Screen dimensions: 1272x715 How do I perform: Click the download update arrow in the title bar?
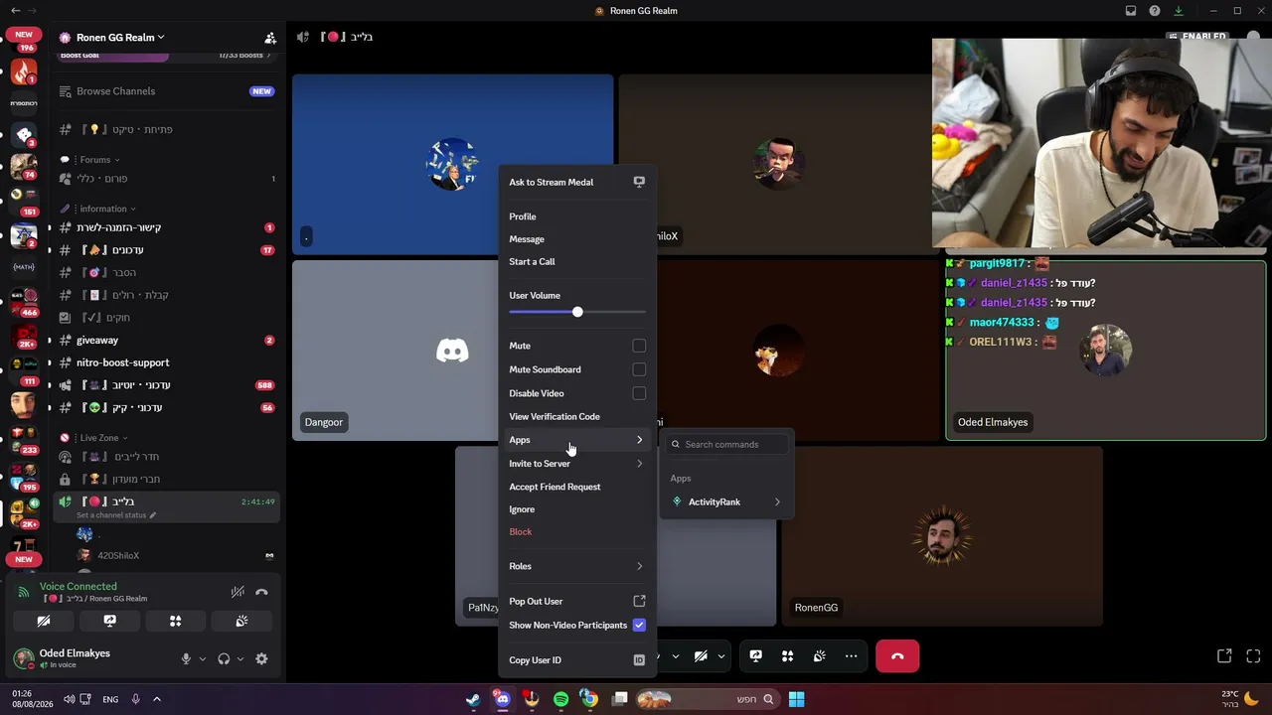pyautogui.click(x=1179, y=11)
